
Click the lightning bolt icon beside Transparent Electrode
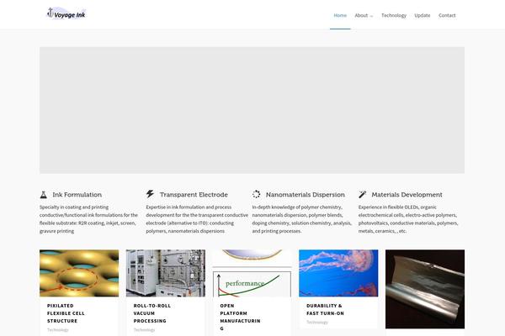point(150,194)
